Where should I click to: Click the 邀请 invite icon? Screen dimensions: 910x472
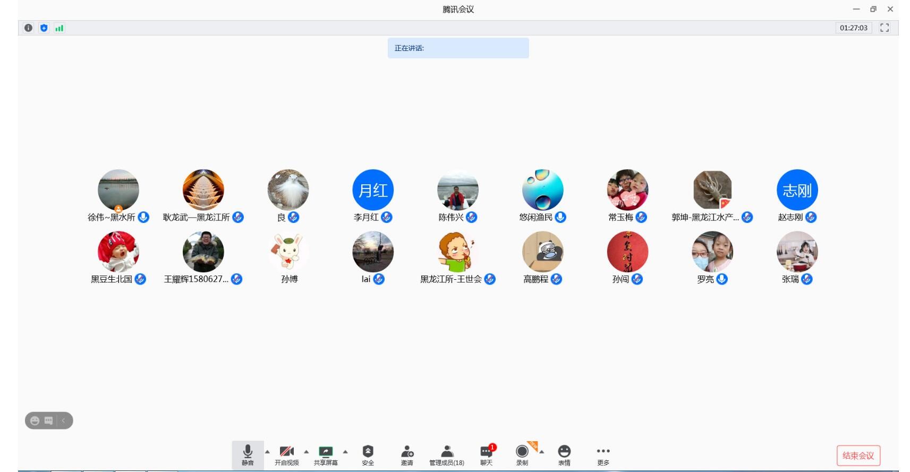tap(407, 454)
